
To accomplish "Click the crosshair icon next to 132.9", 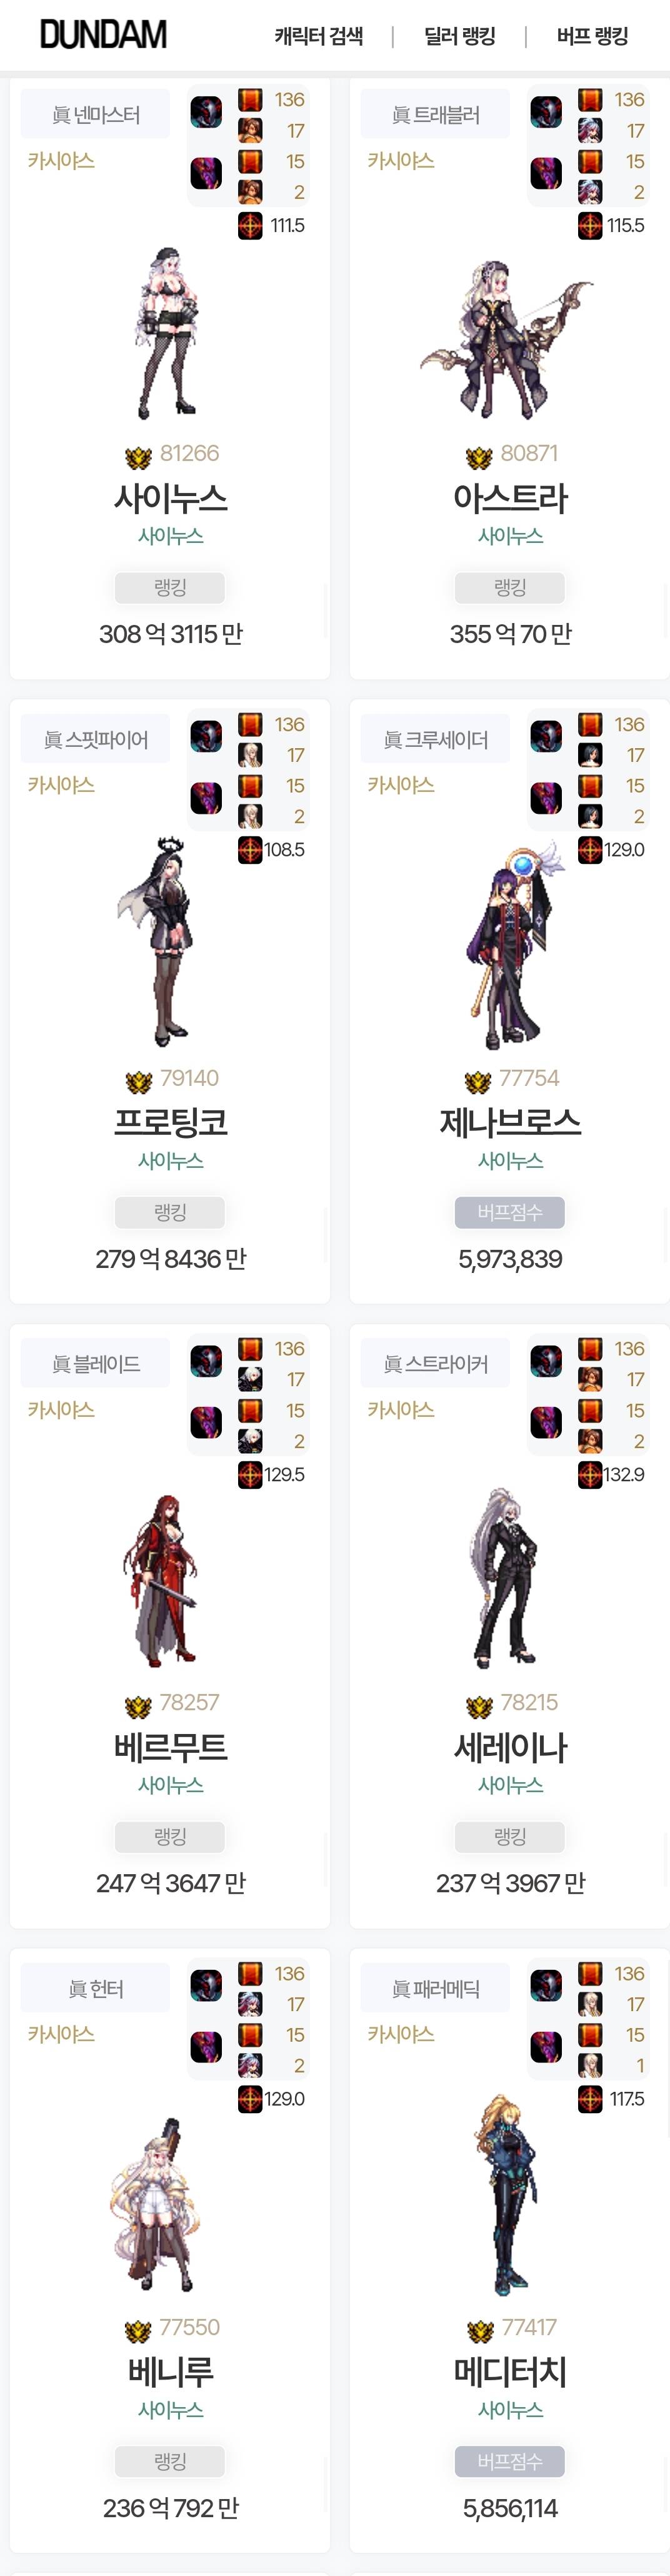I will click(x=590, y=1474).
